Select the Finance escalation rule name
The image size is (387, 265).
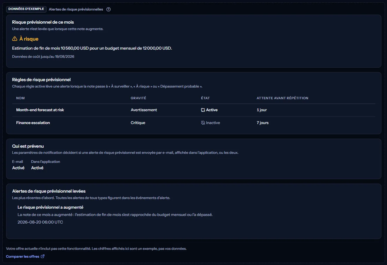33,123
